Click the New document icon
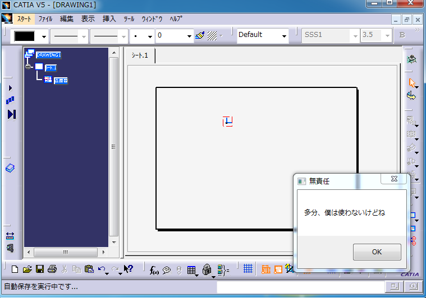The width and height of the screenshot is (426, 298). 15,269
